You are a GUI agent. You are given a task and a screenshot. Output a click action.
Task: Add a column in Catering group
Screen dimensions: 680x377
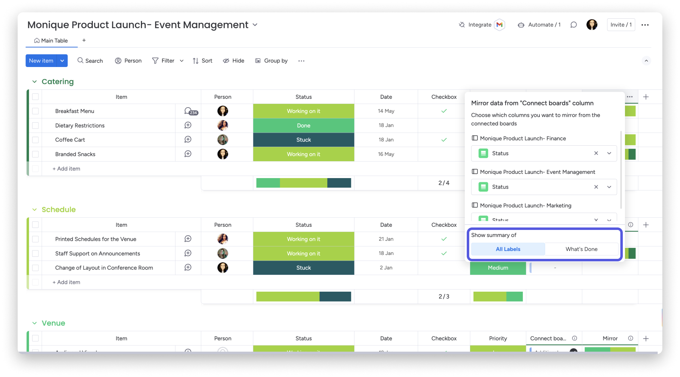pyautogui.click(x=646, y=97)
